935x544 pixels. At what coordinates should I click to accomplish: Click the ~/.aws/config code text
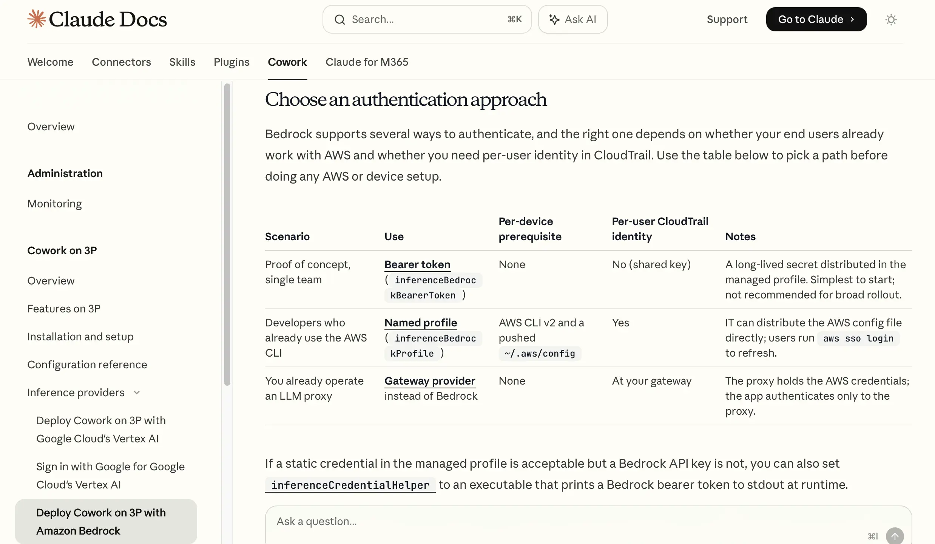(x=540, y=354)
